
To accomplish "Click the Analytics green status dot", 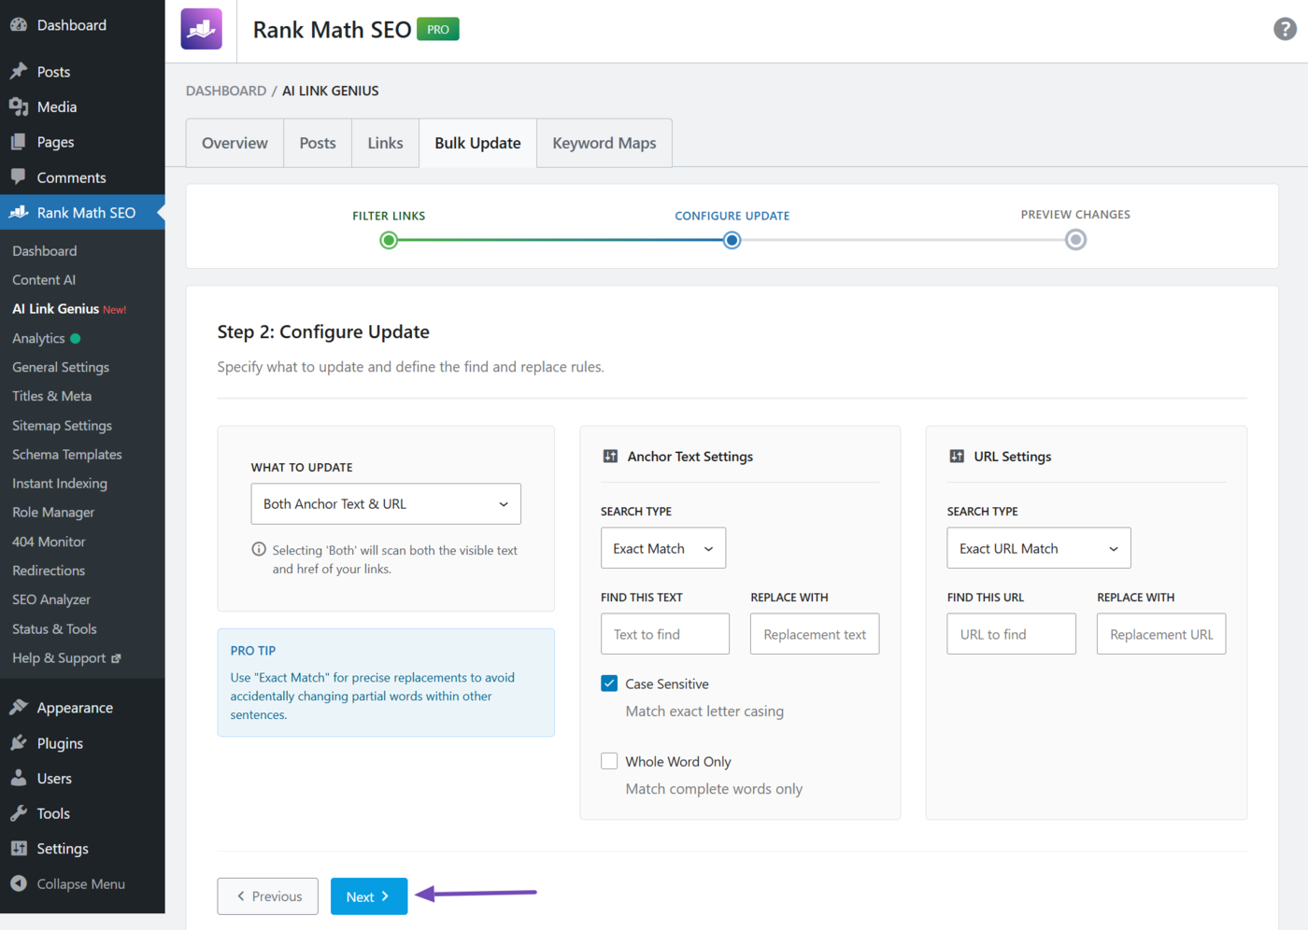I will 76,338.
